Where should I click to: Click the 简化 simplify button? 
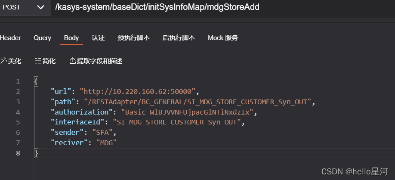[45, 61]
